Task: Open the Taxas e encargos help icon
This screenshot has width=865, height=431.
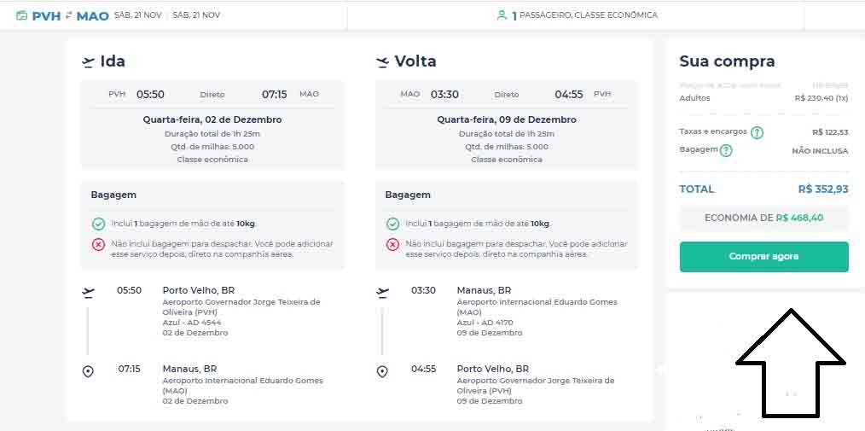Action: tap(757, 132)
